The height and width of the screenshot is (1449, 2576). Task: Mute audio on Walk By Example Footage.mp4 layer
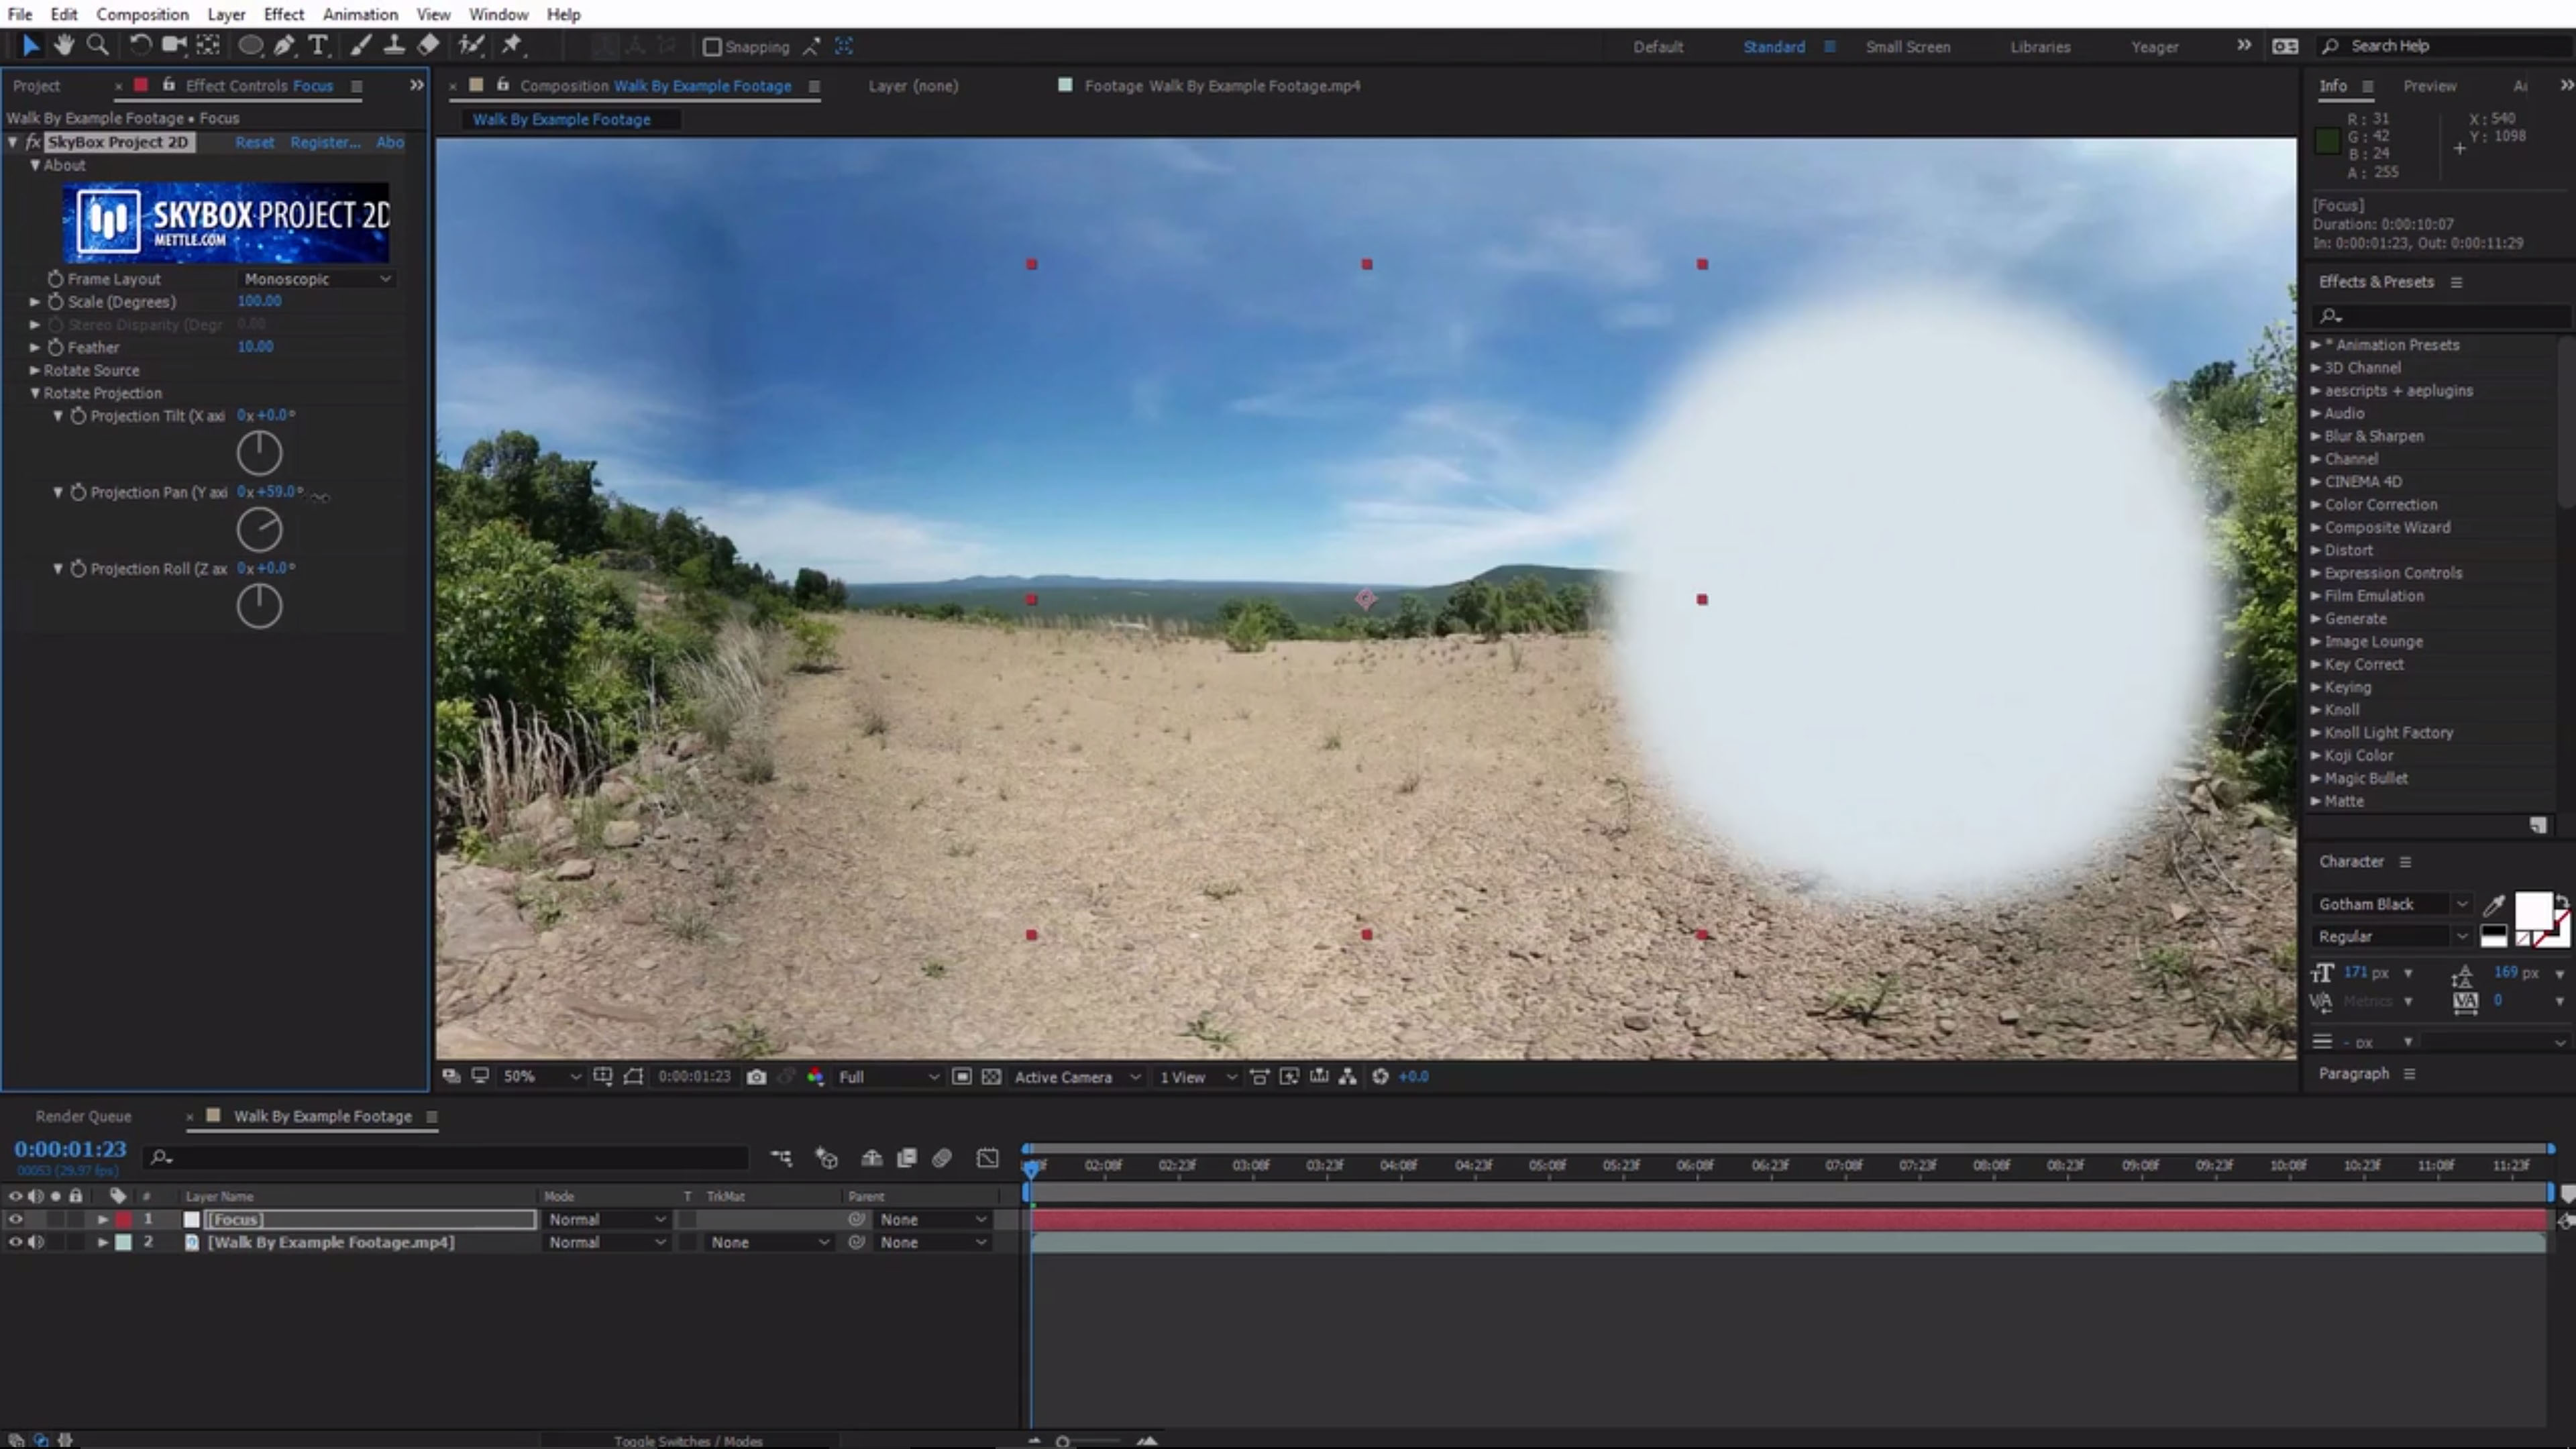pyautogui.click(x=36, y=1242)
